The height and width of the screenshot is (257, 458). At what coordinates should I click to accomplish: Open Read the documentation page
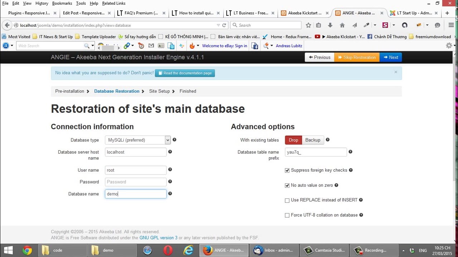click(185, 73)
